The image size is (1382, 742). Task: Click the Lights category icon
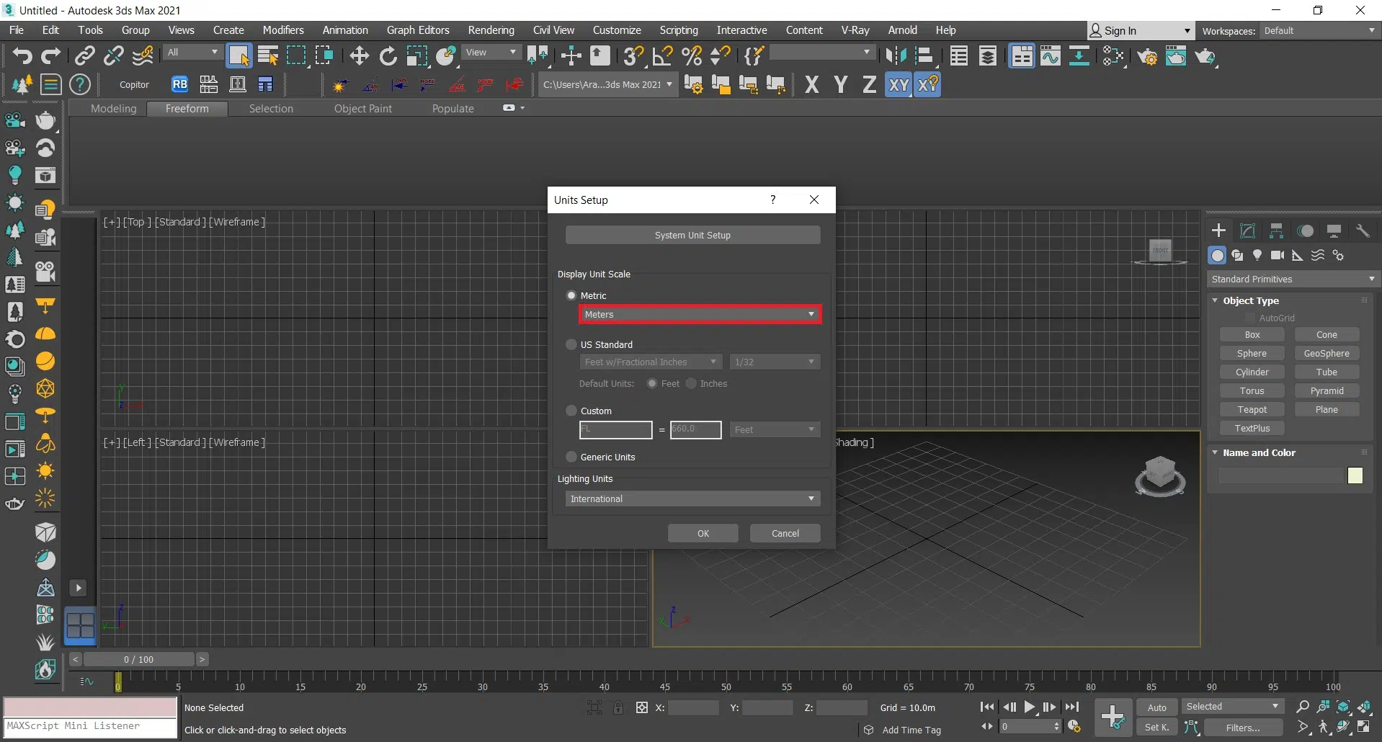tap(1257, 255)
